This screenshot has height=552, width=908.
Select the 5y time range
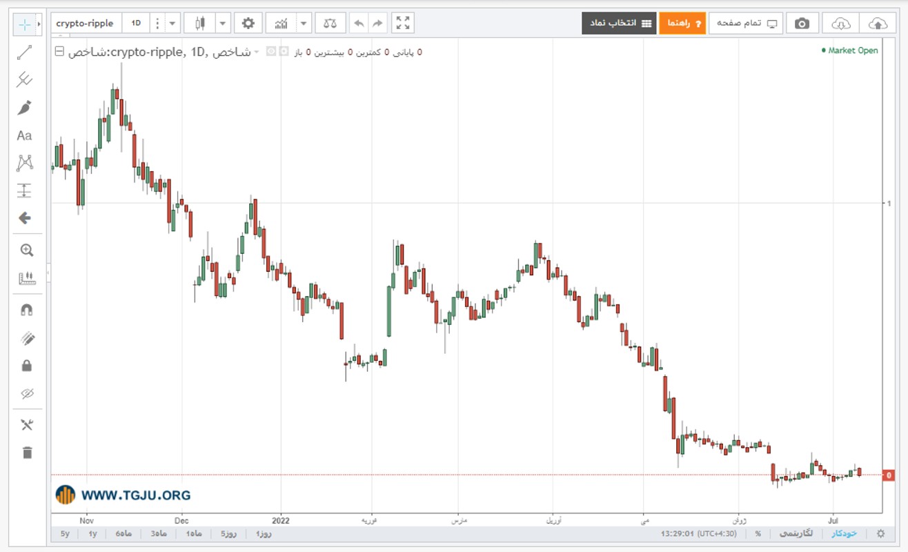65,533
